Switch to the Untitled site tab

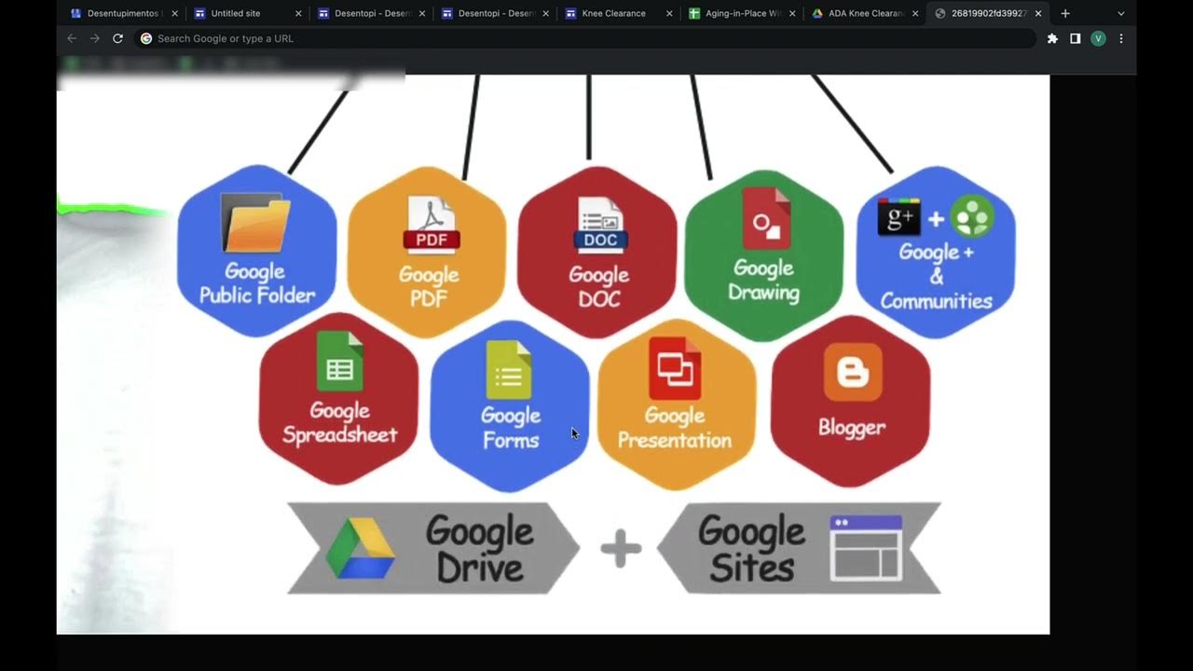coord(246,13)
